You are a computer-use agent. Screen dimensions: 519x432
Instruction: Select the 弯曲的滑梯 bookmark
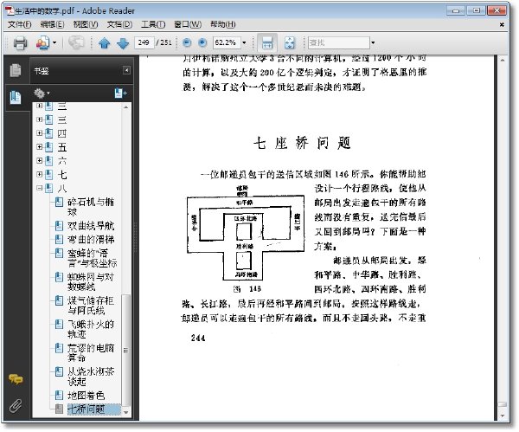tap(91, 240)
